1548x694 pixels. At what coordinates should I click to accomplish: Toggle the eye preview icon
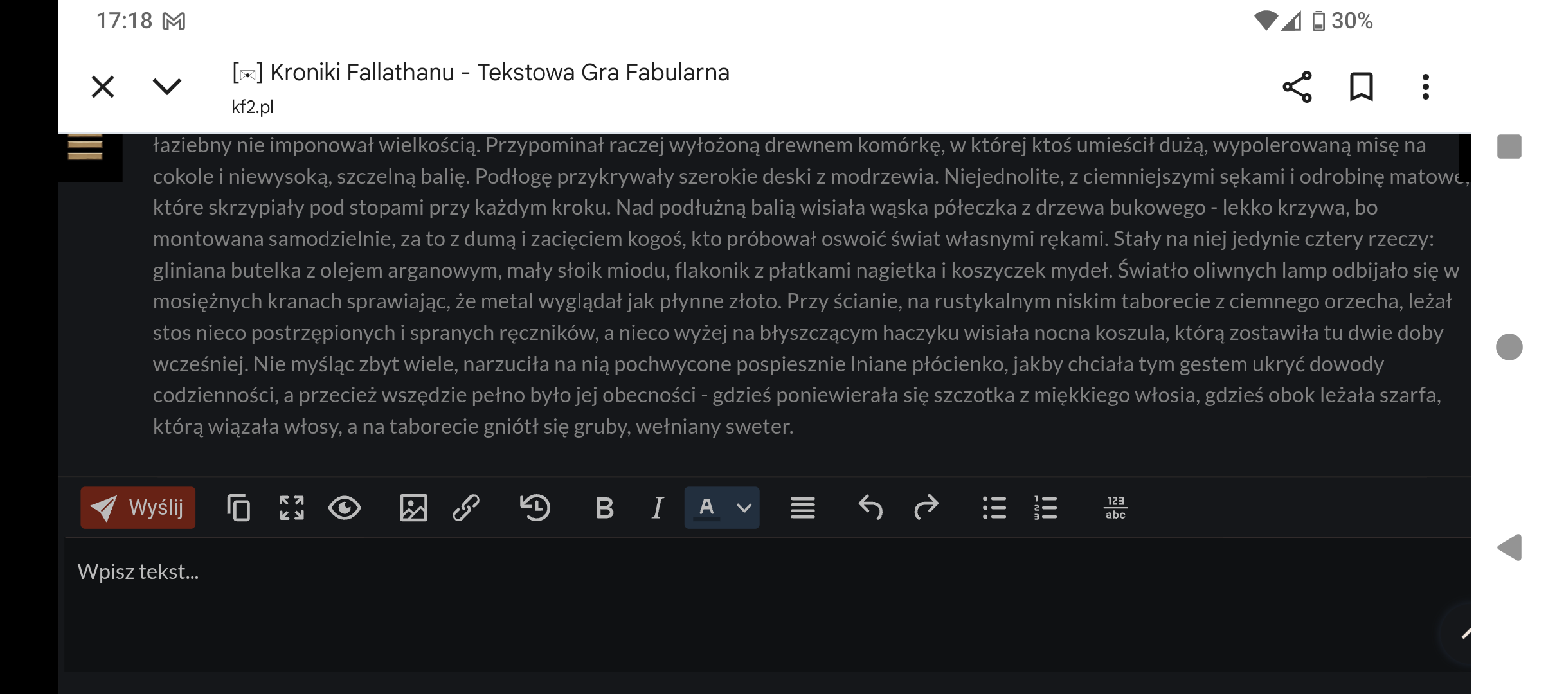(x=345, y=508)
